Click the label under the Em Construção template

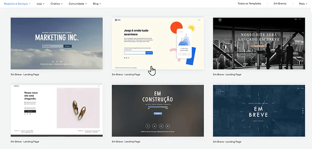point(126,142)
